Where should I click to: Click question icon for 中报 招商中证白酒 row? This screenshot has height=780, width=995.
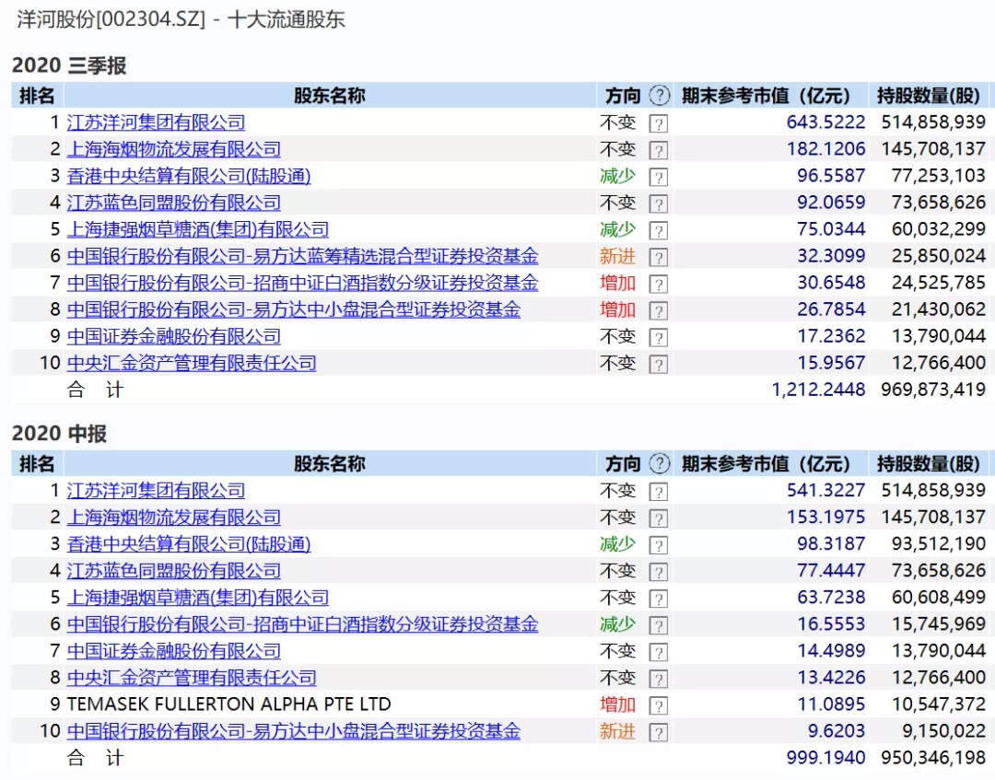point(658,625)
